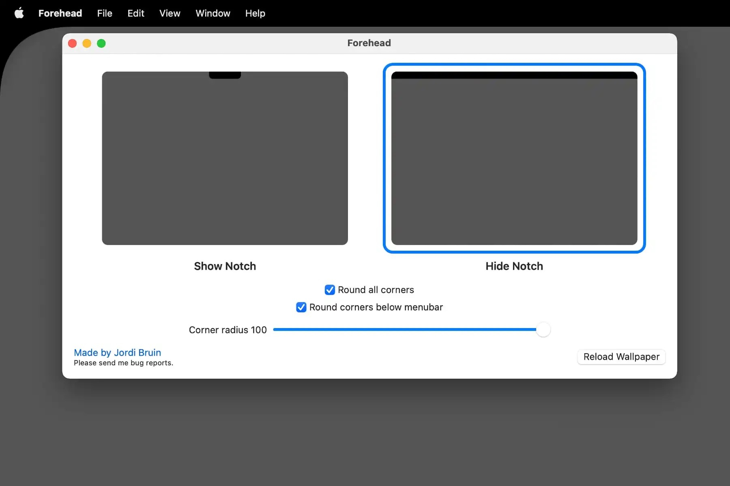Select the Hide Notch preview thumbnail
Image resolution: width=730 pixels, height=486 pixels.
pyautogui.click(x=514, y=158)
